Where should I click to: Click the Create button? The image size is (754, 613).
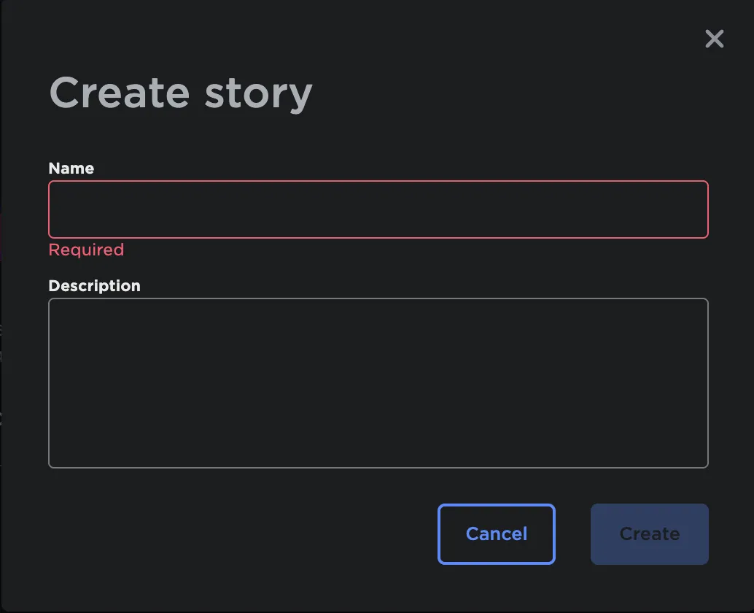(x=649, y=534)
